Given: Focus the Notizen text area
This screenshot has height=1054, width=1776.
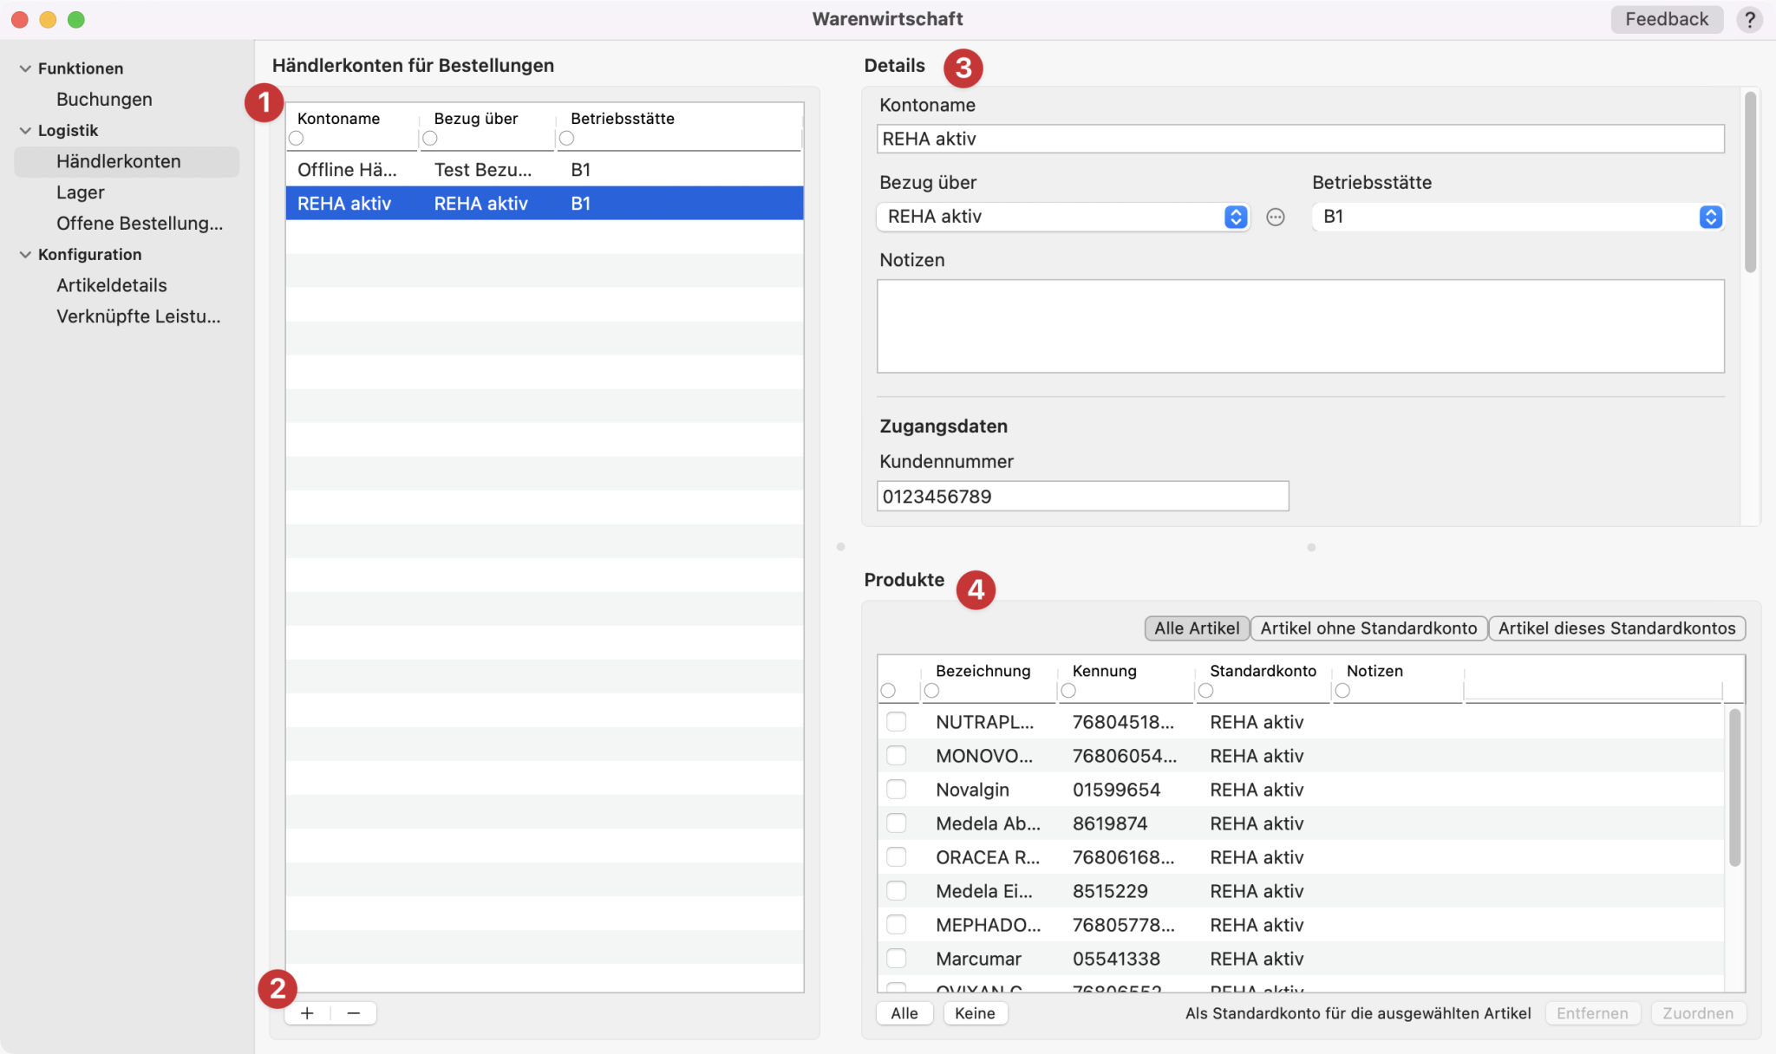Looking at the screenshot, I should click(x=1300, y=326).
